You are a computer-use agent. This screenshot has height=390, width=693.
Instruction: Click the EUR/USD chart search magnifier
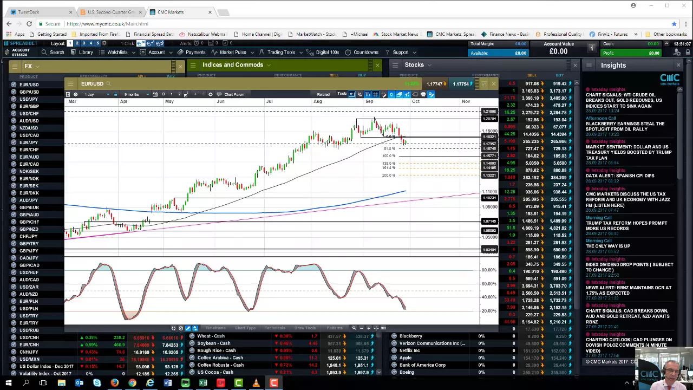[108, 84]
